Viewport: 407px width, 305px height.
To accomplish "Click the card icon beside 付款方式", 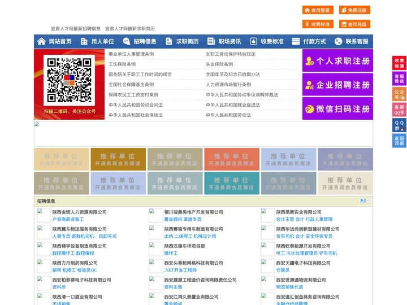I will [296, 41].
